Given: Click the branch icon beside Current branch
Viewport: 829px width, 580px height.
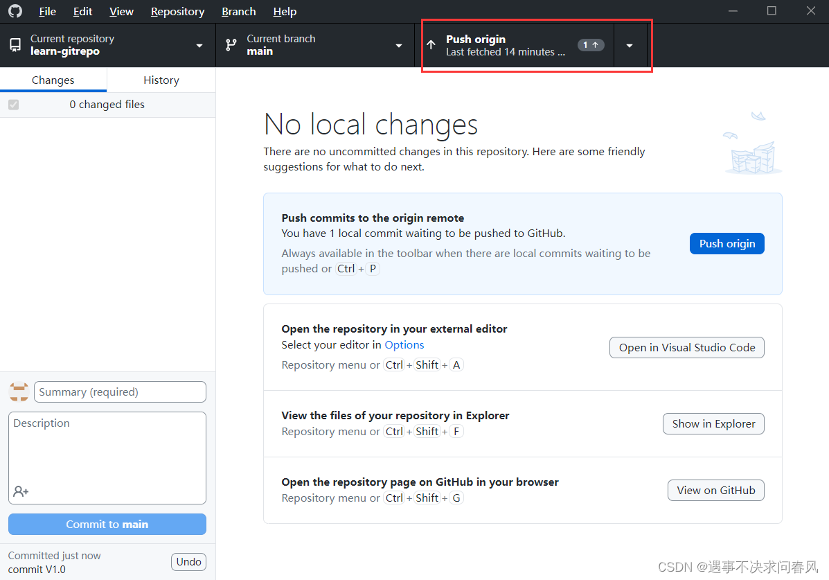Looking at the screenshot, I should [x=231, y=45].
